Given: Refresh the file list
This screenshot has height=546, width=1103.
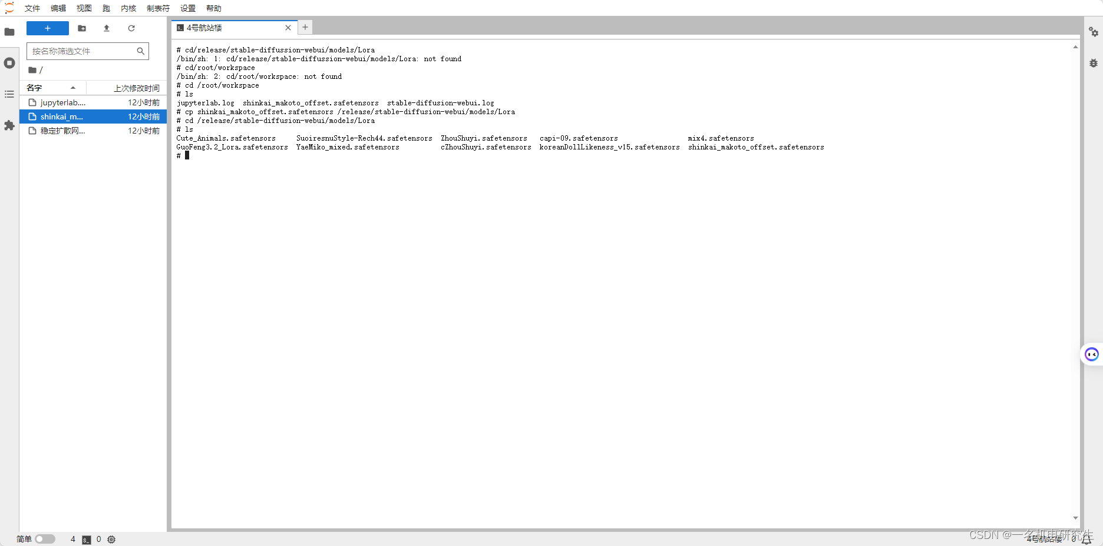Looking at the screenshot, I should (131, 28).
